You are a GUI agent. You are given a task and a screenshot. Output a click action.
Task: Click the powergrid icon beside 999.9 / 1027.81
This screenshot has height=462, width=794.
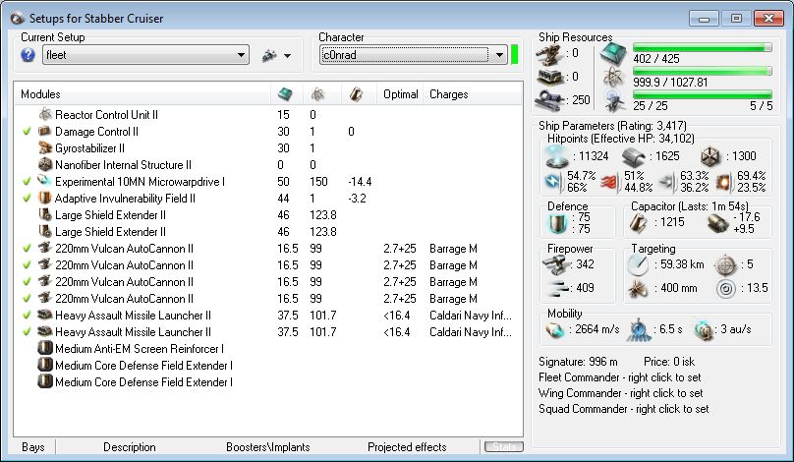(613, 77)
